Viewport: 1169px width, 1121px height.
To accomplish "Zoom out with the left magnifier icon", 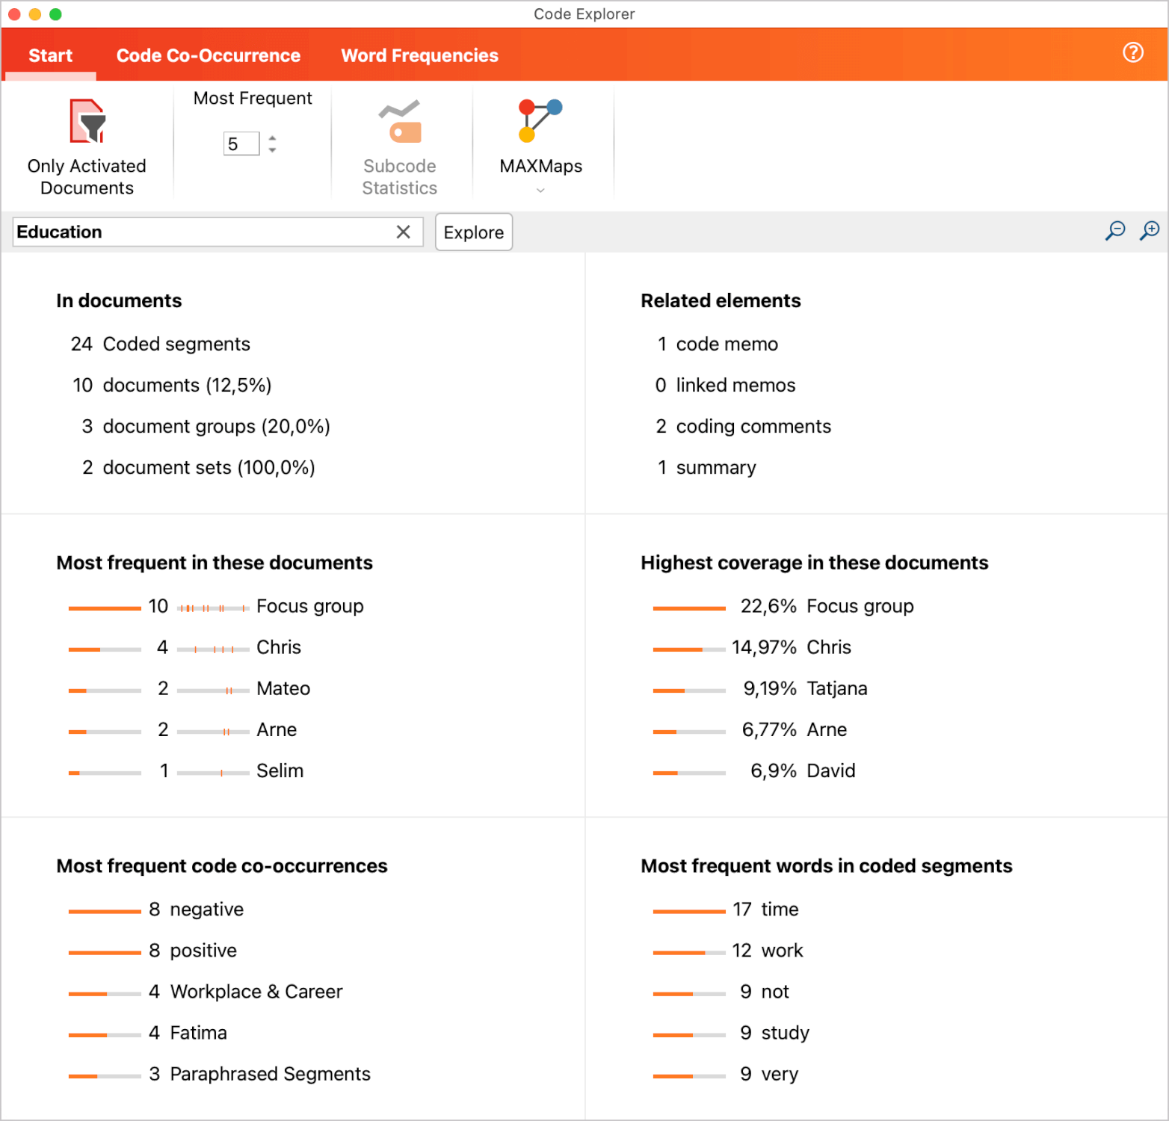I will pos(1115,231).
